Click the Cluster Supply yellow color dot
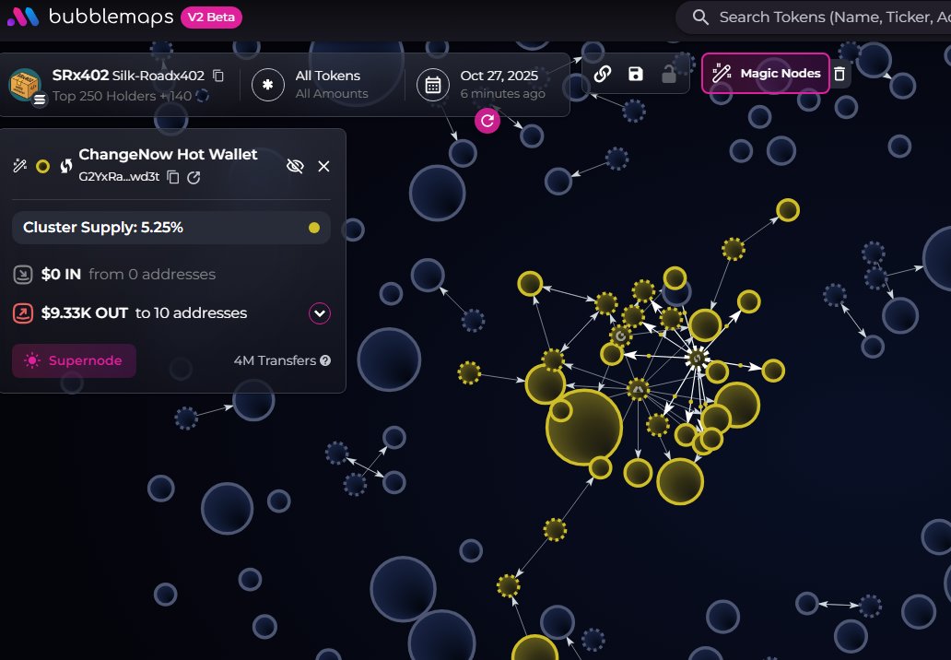This screenshot has width=951, height=660. (x=314, y=228)
